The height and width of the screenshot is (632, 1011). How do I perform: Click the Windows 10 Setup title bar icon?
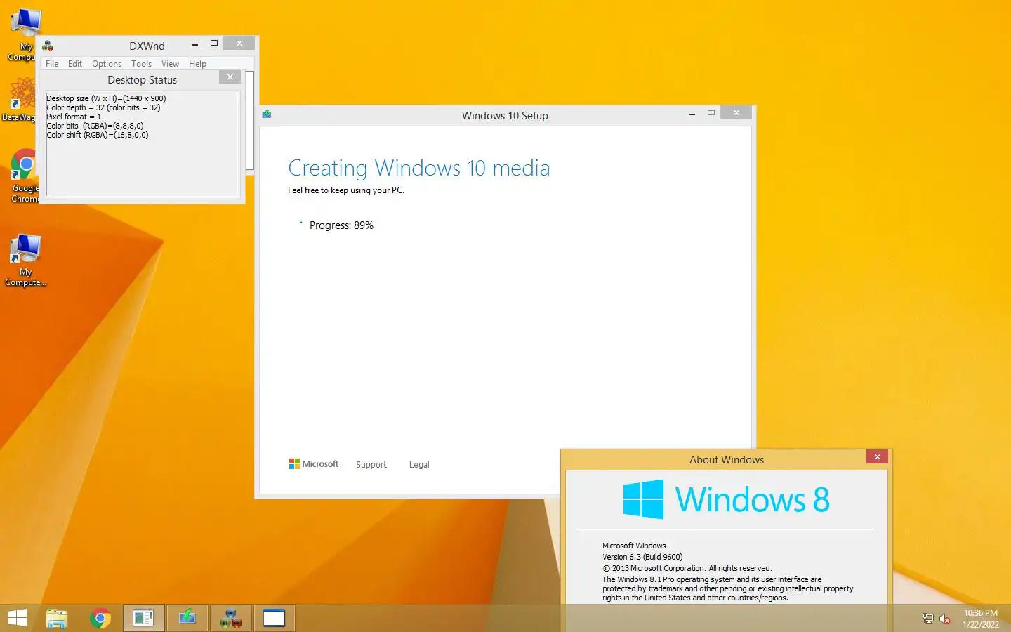pyautogui.click(x=267, y=114)
